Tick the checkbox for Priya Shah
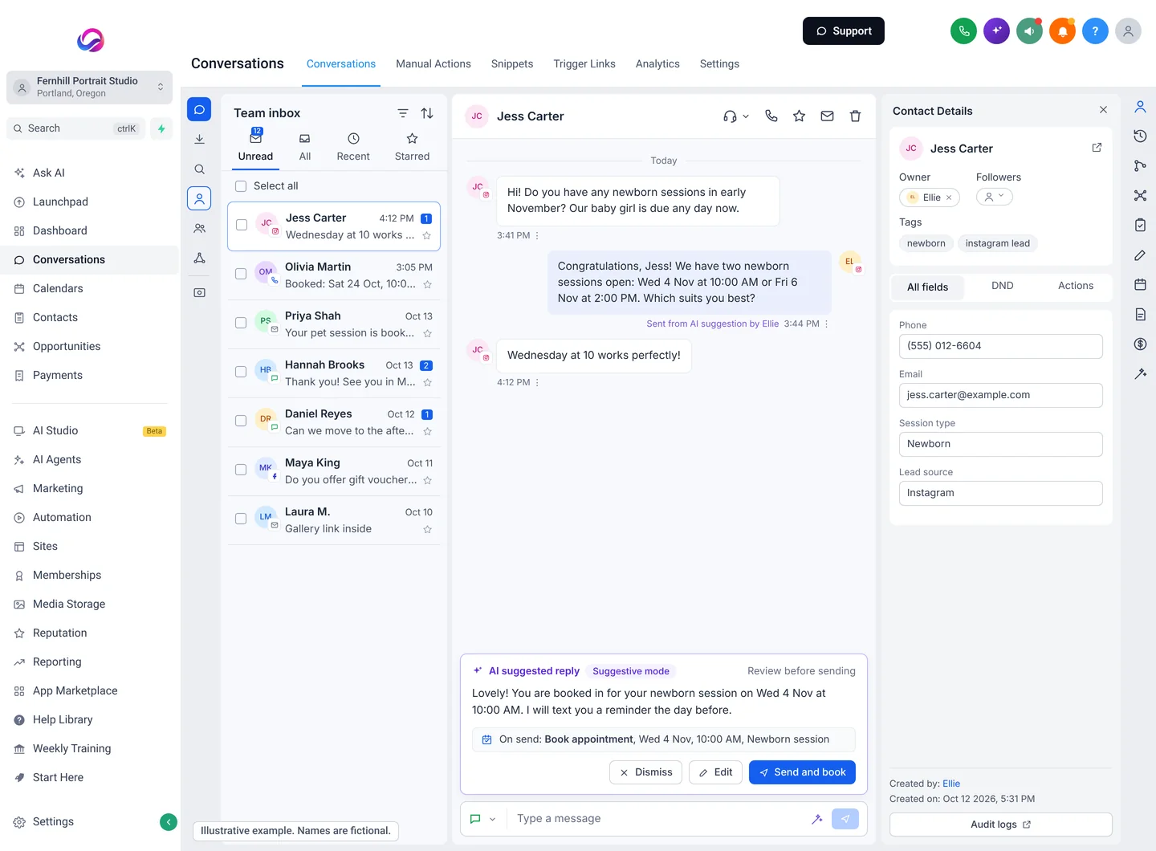1156x851 pixels. point(241,323)
